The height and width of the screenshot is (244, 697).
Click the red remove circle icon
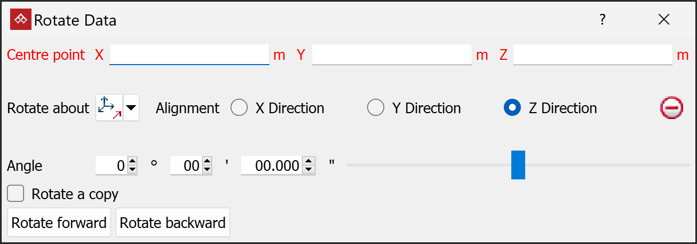(x=671, y=108)
